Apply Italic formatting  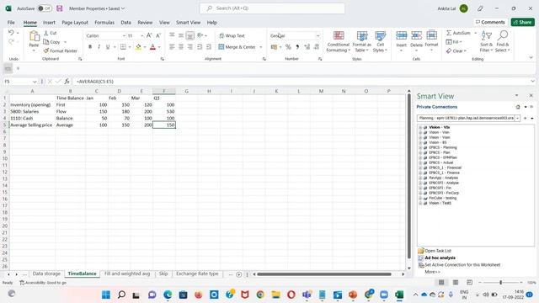pyautogui.click(x=99, y=47)
